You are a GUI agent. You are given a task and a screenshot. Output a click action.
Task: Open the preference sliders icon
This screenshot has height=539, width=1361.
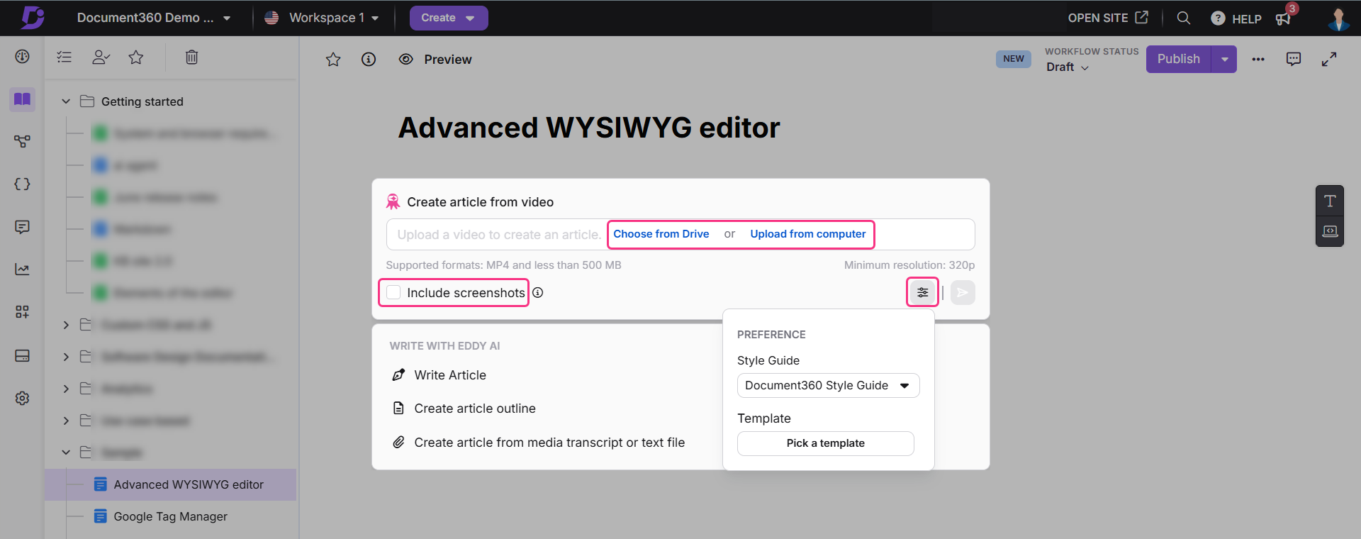(922, 292)
